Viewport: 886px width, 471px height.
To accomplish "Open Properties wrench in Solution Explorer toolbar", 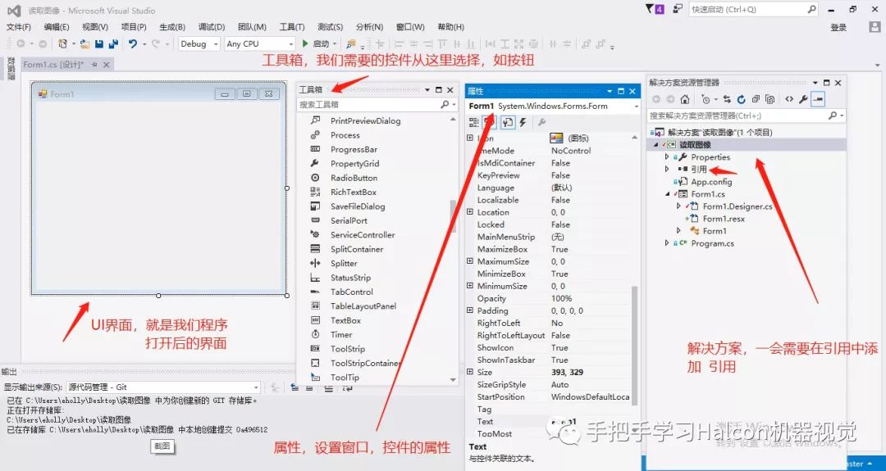I will [803, 99].
